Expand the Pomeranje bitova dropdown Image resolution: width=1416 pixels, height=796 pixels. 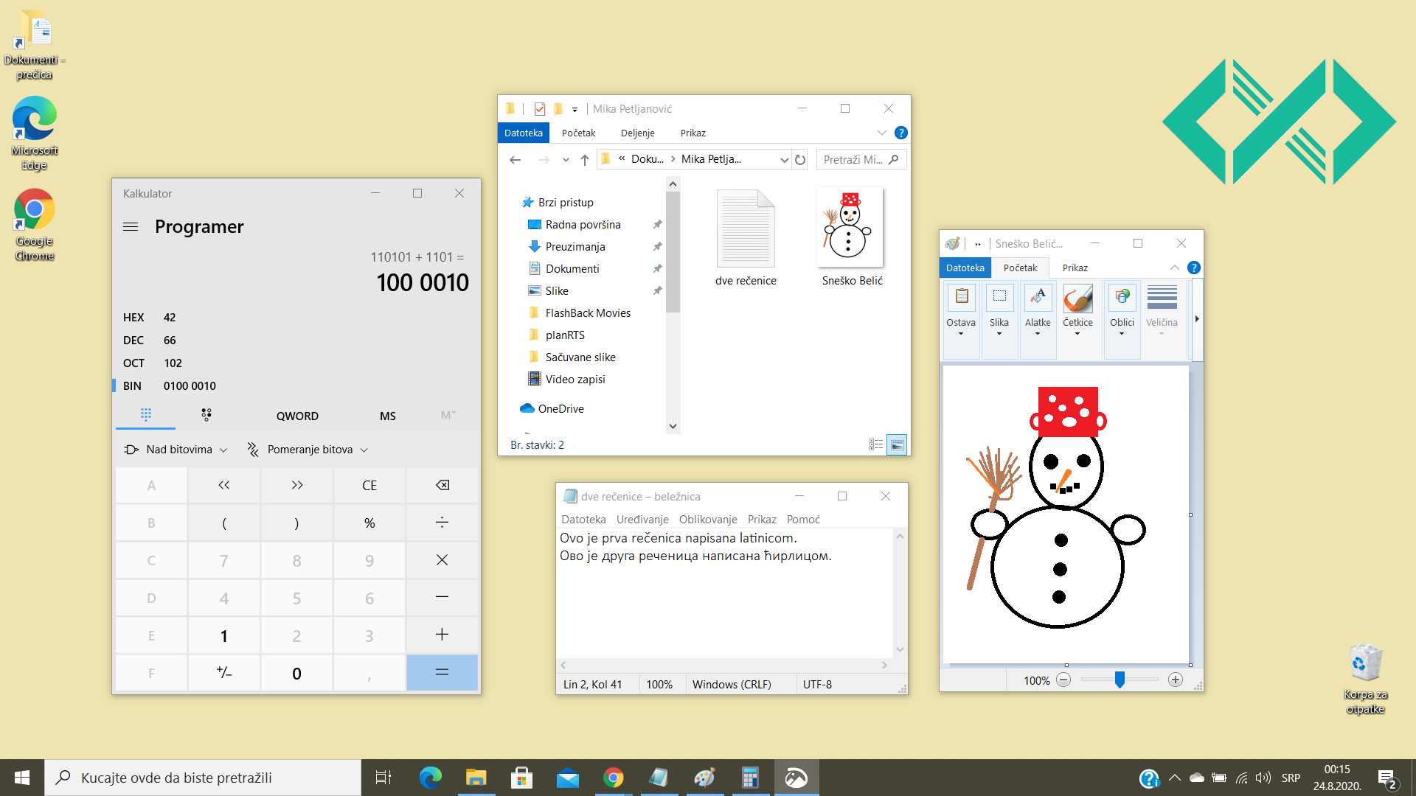(308, 450)
